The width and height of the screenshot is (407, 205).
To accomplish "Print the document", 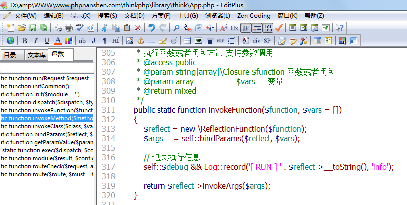I will (x=69, y=28).
